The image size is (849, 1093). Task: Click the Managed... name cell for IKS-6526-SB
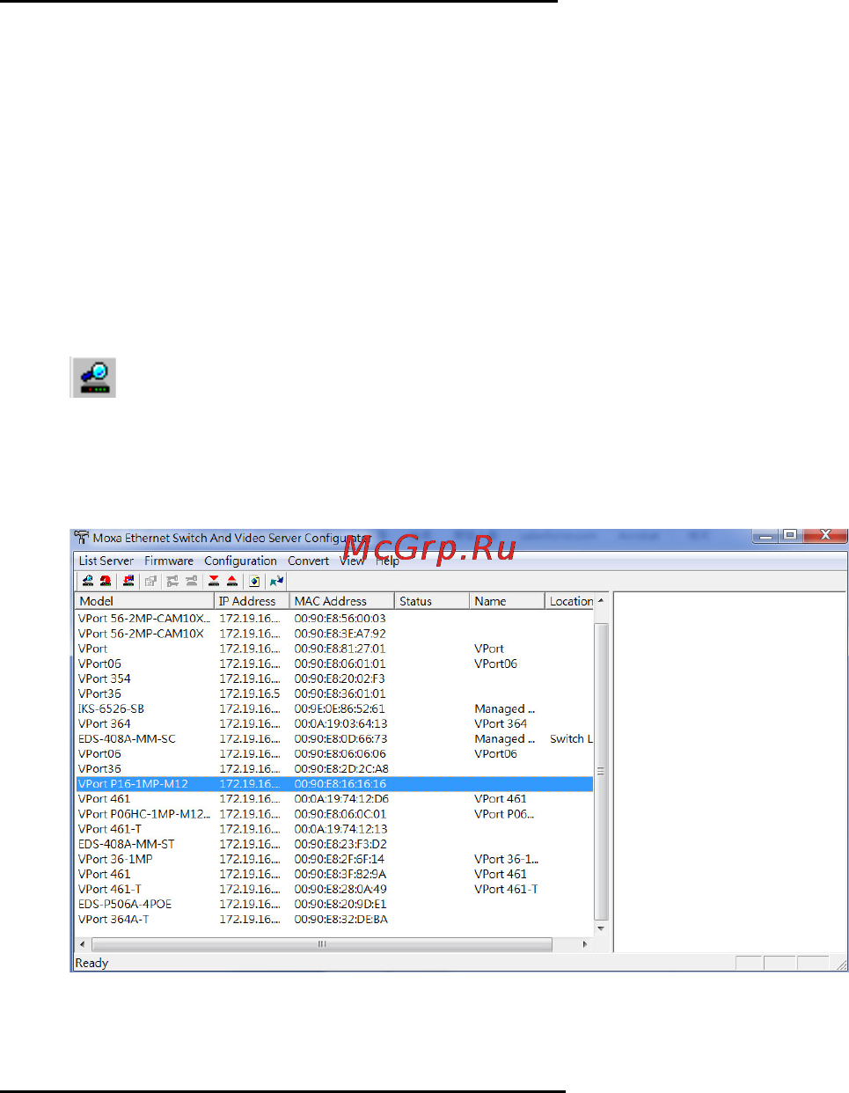[505, 708]
